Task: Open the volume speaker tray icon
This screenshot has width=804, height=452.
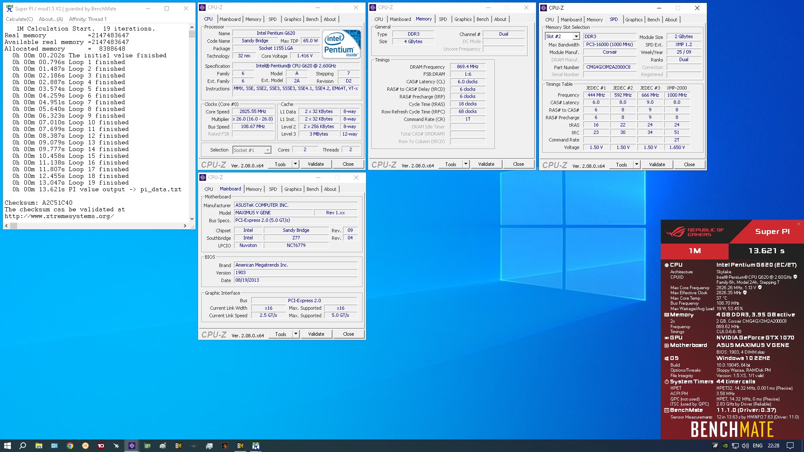Action: (x=745, y=446)
